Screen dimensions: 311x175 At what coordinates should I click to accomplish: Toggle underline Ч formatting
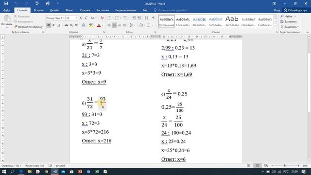pyautogui.click(x=58, y=25)
